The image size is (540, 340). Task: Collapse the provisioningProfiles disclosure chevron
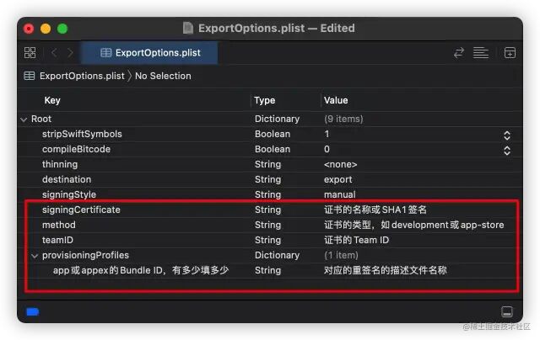(35, 256)
